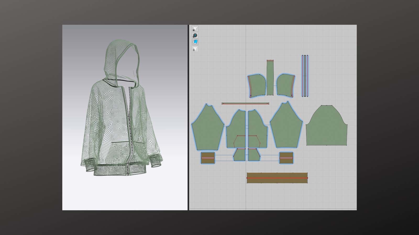Image resolution: width=419 pixels, height=235 pixels.
Task: Select the vertical zipper strip pattern
Action: pyautogui.click(x=305, y=76)
